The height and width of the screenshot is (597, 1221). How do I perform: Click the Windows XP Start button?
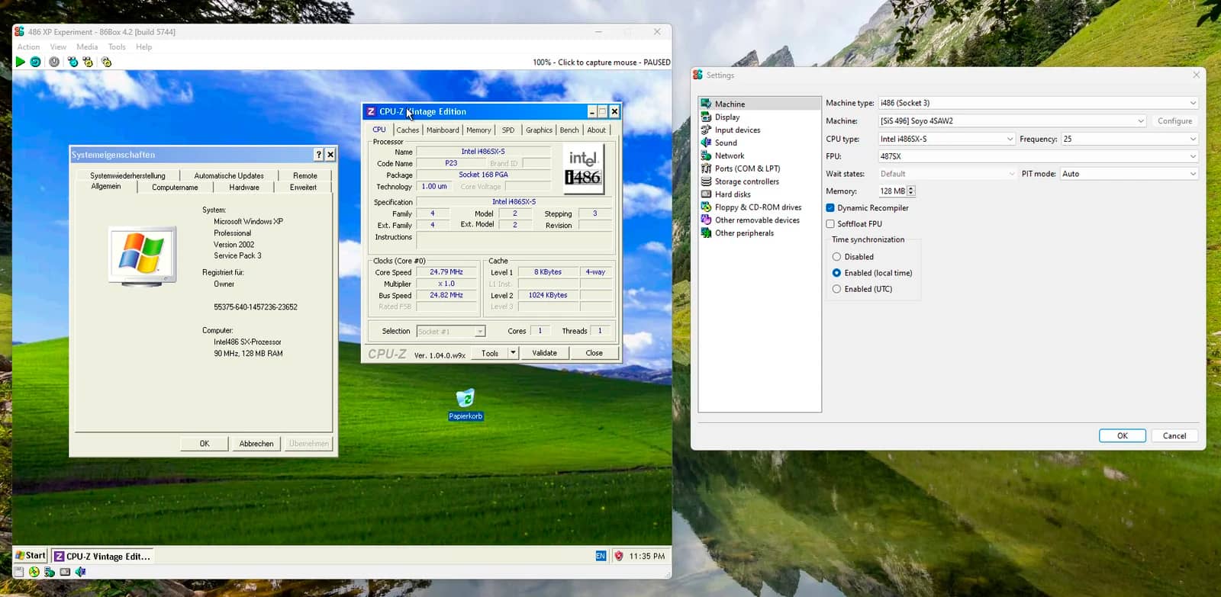tap(31, 556)
